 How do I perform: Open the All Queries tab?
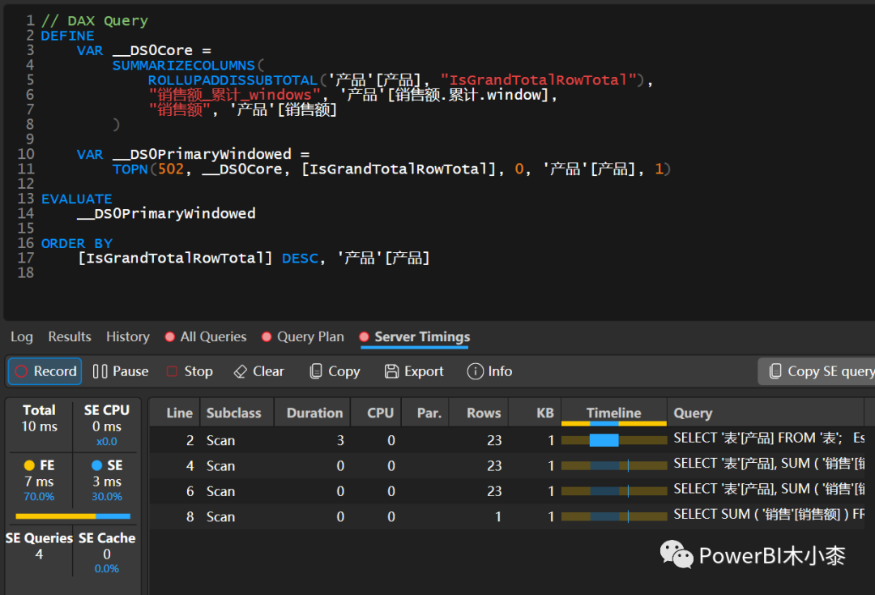tap(206, 337)
